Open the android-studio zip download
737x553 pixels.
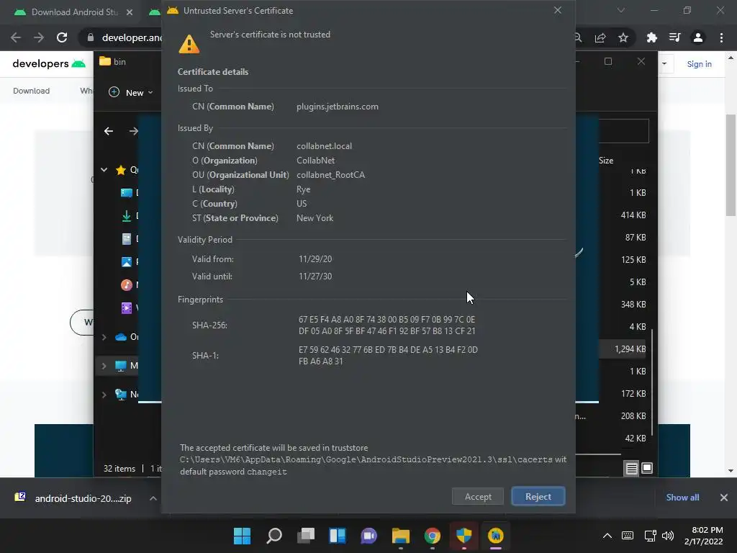pyautogui.click(x=74, y=498)
